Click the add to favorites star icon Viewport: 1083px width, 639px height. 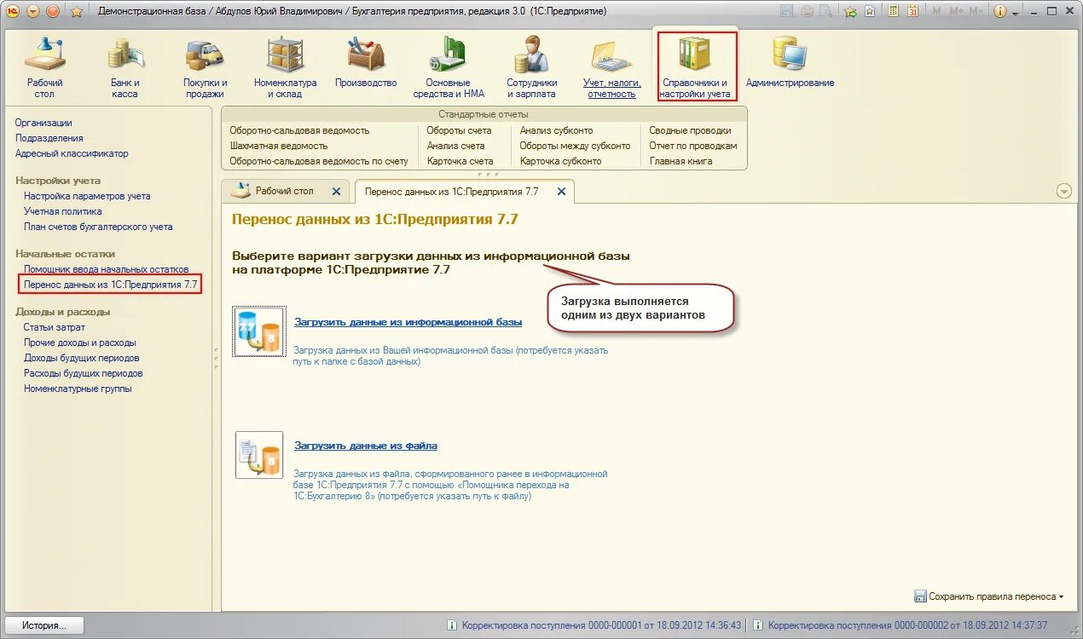click(x=849, y=10)
